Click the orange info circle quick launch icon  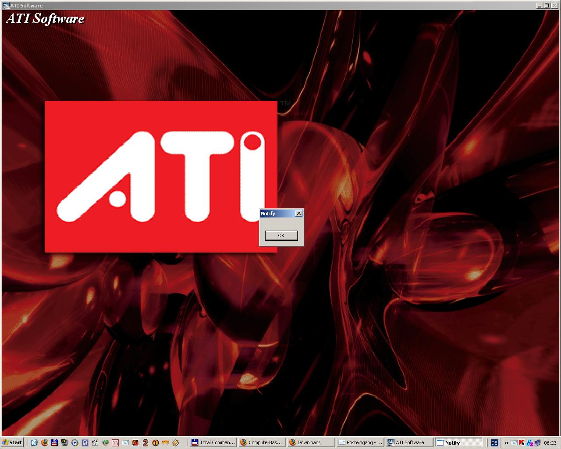coord(156,443)
